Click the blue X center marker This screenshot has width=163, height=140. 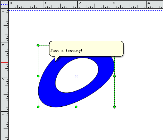(x=76, y=76)
